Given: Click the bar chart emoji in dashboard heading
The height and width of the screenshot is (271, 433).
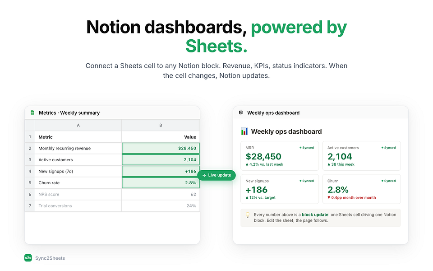Looking at the screenshot, I should [244, 131].
